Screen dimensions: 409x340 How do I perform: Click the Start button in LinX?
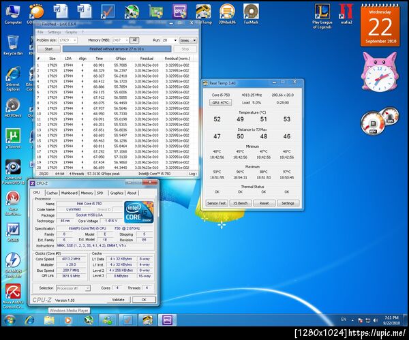click(x=49, y=49)
